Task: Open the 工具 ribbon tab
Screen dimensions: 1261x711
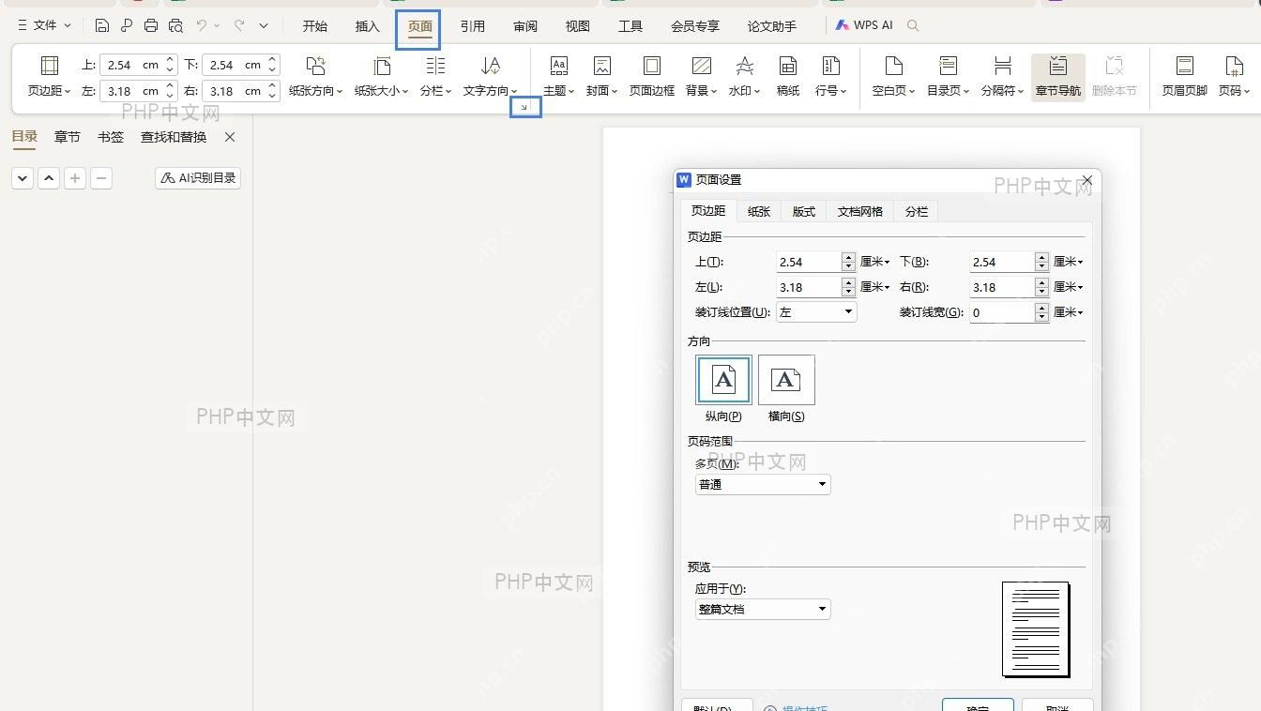Action: (630, 26)
